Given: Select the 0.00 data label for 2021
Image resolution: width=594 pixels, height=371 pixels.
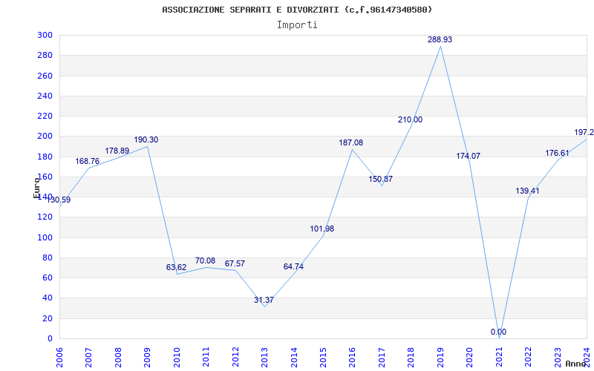Looking at the screenshot, I should tap(498, 332).
